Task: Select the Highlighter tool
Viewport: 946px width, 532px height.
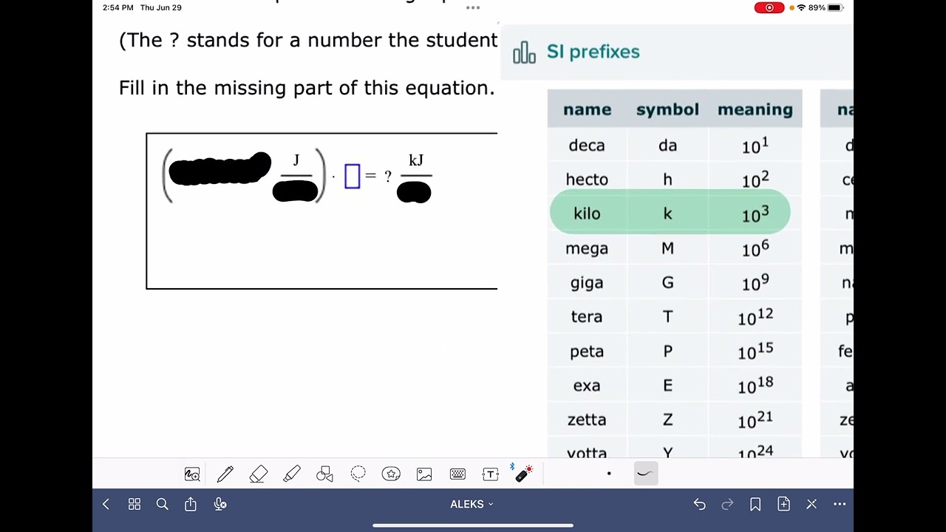Action: click(x=292, y=474)
